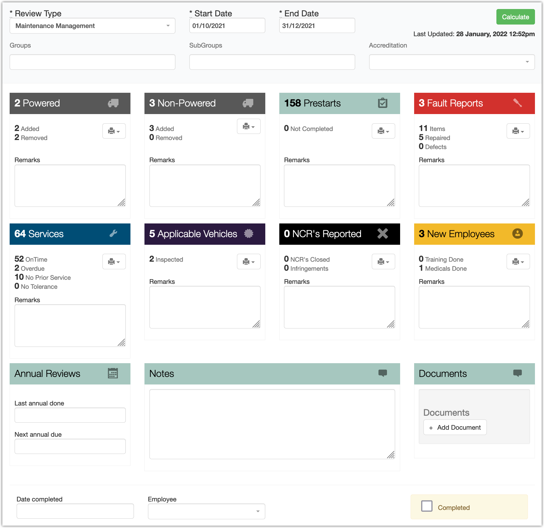544x528 pixels.
Task: Open the Accreditation dropdown
Action: (x=452, y=62)
